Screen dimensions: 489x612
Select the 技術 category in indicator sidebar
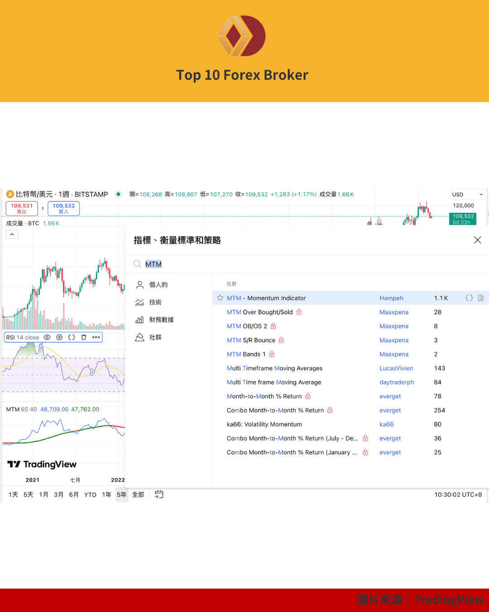155,302
